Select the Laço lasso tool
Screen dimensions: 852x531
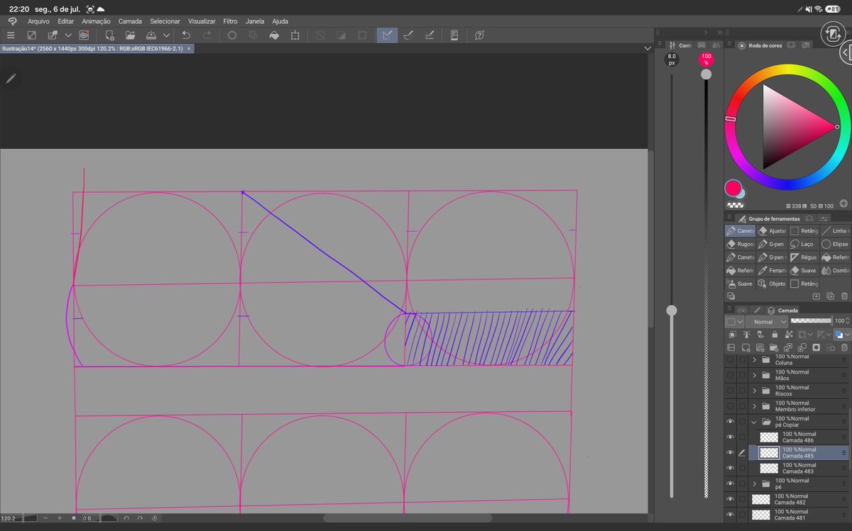[x=804, y=244]
